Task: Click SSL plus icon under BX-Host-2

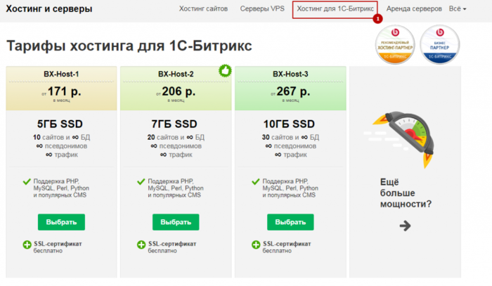Action: (141, 245)
